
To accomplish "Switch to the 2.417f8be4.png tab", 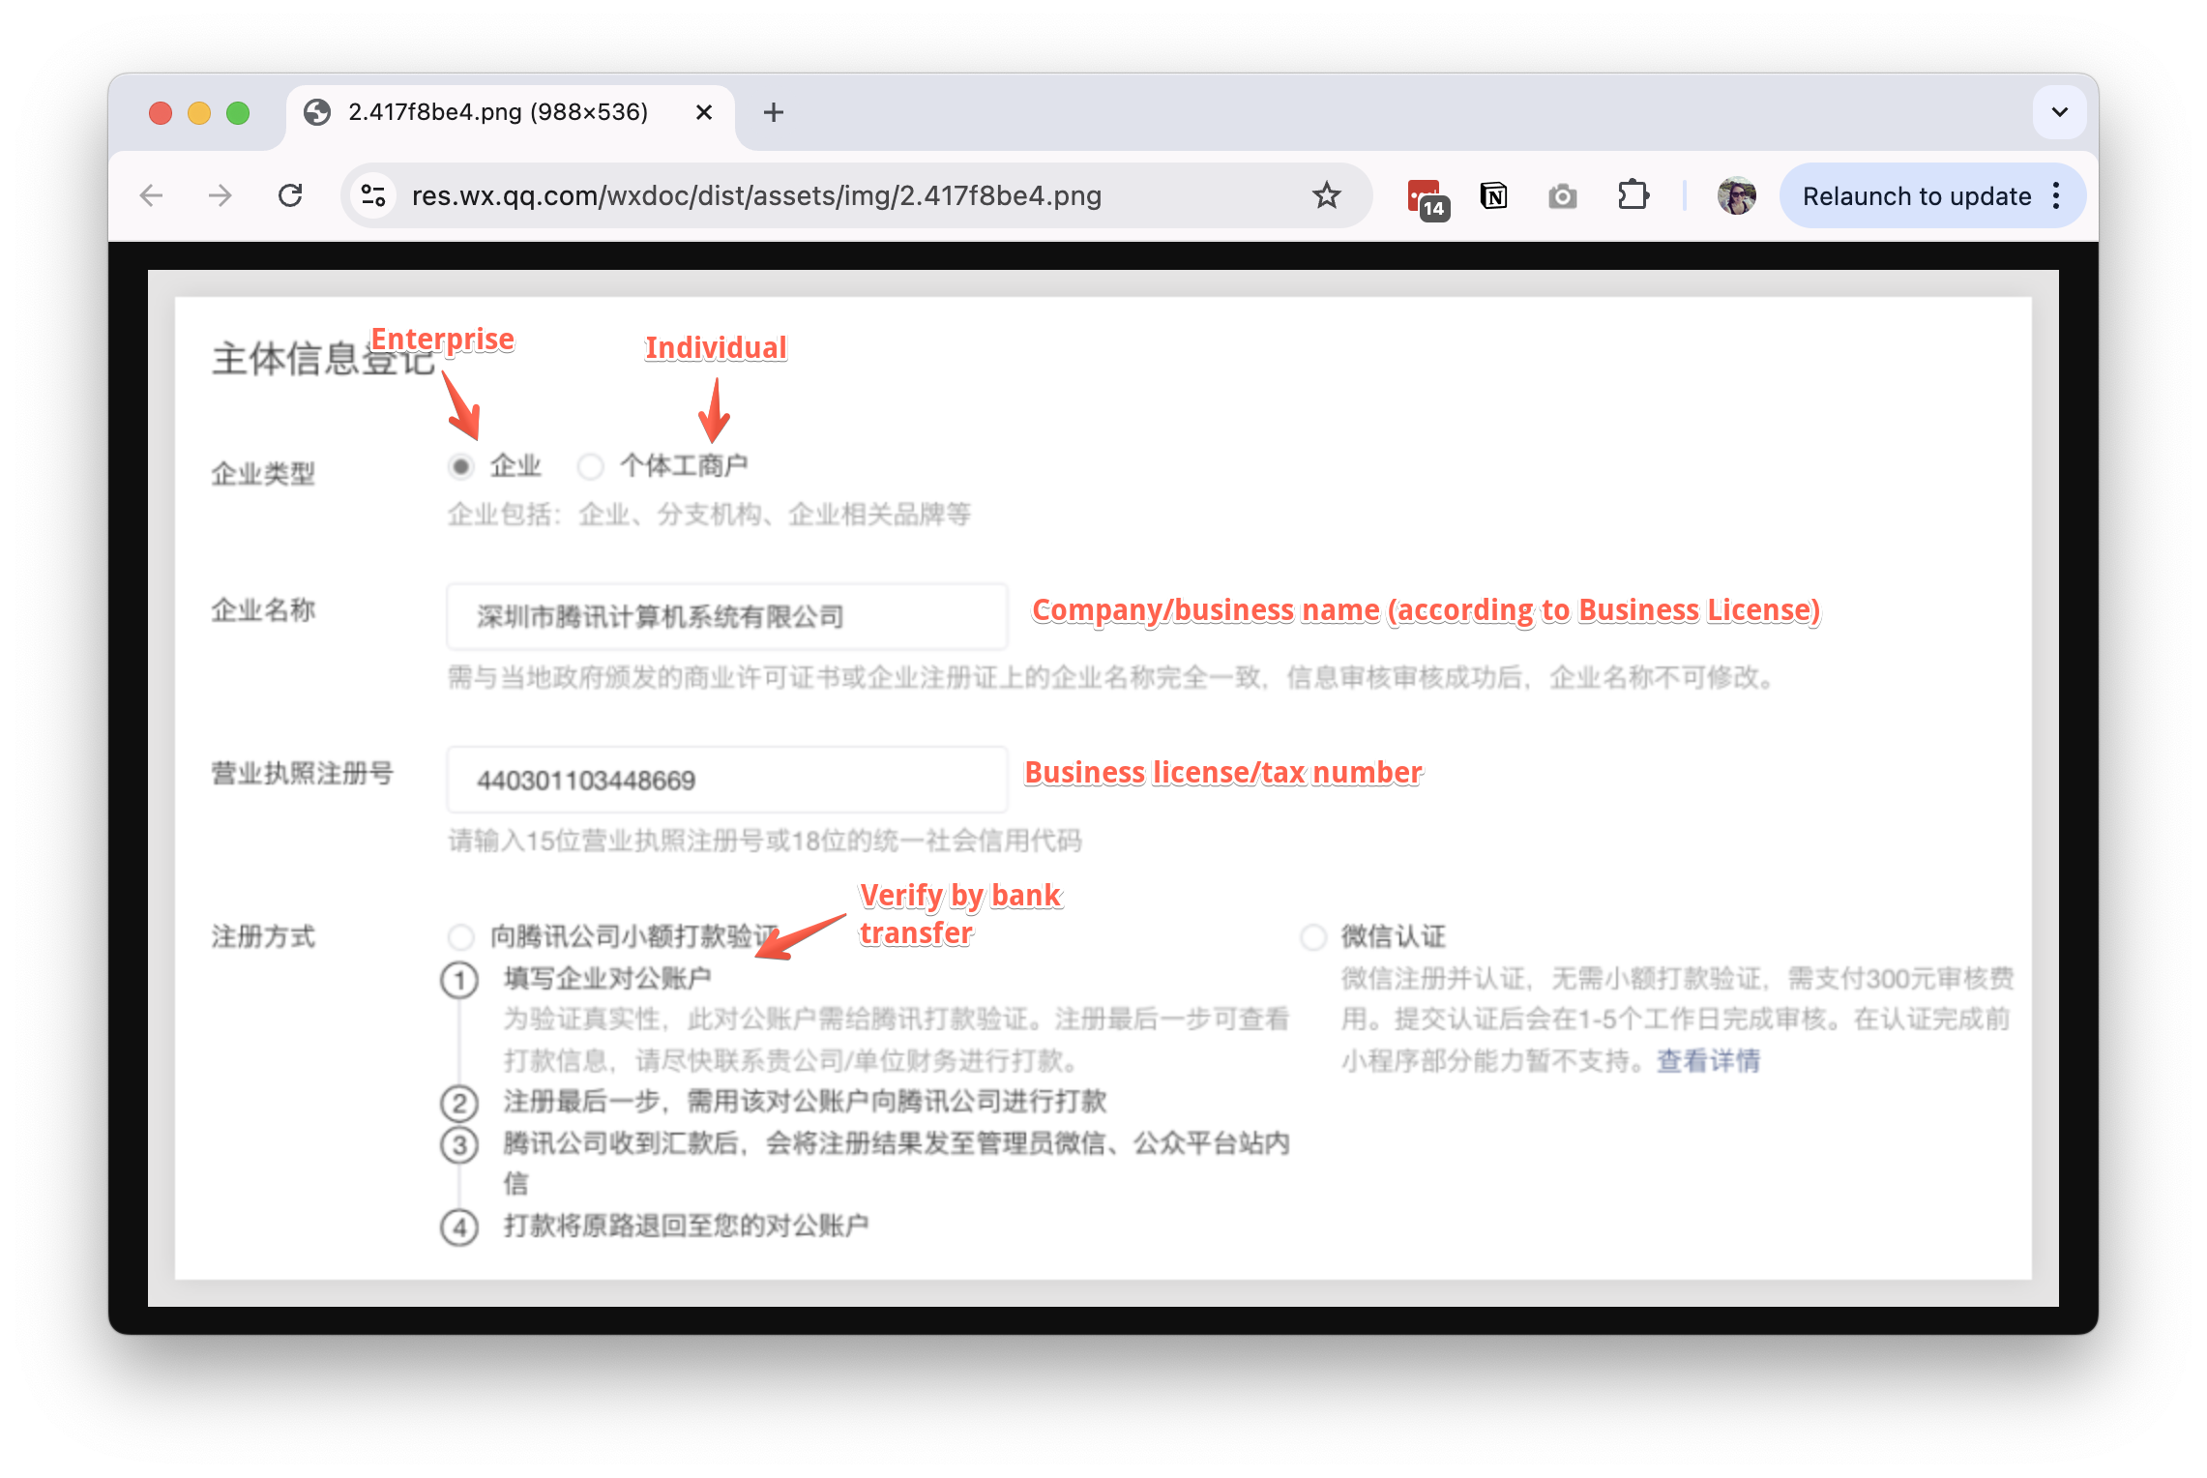I will (497, 112).
